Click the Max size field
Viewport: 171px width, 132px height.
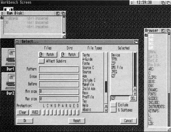click(x=59, y=99)
